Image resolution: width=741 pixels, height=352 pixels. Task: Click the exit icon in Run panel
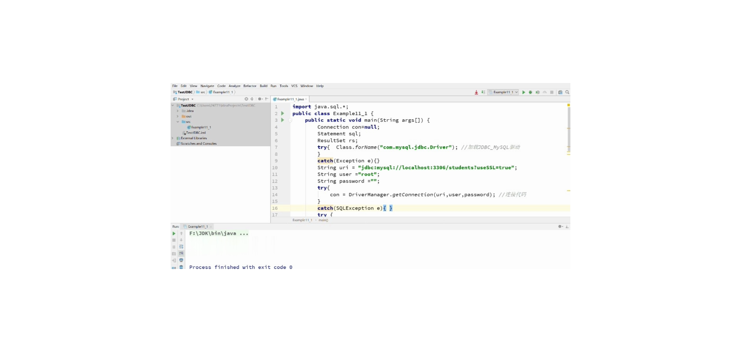click(174, 260)
